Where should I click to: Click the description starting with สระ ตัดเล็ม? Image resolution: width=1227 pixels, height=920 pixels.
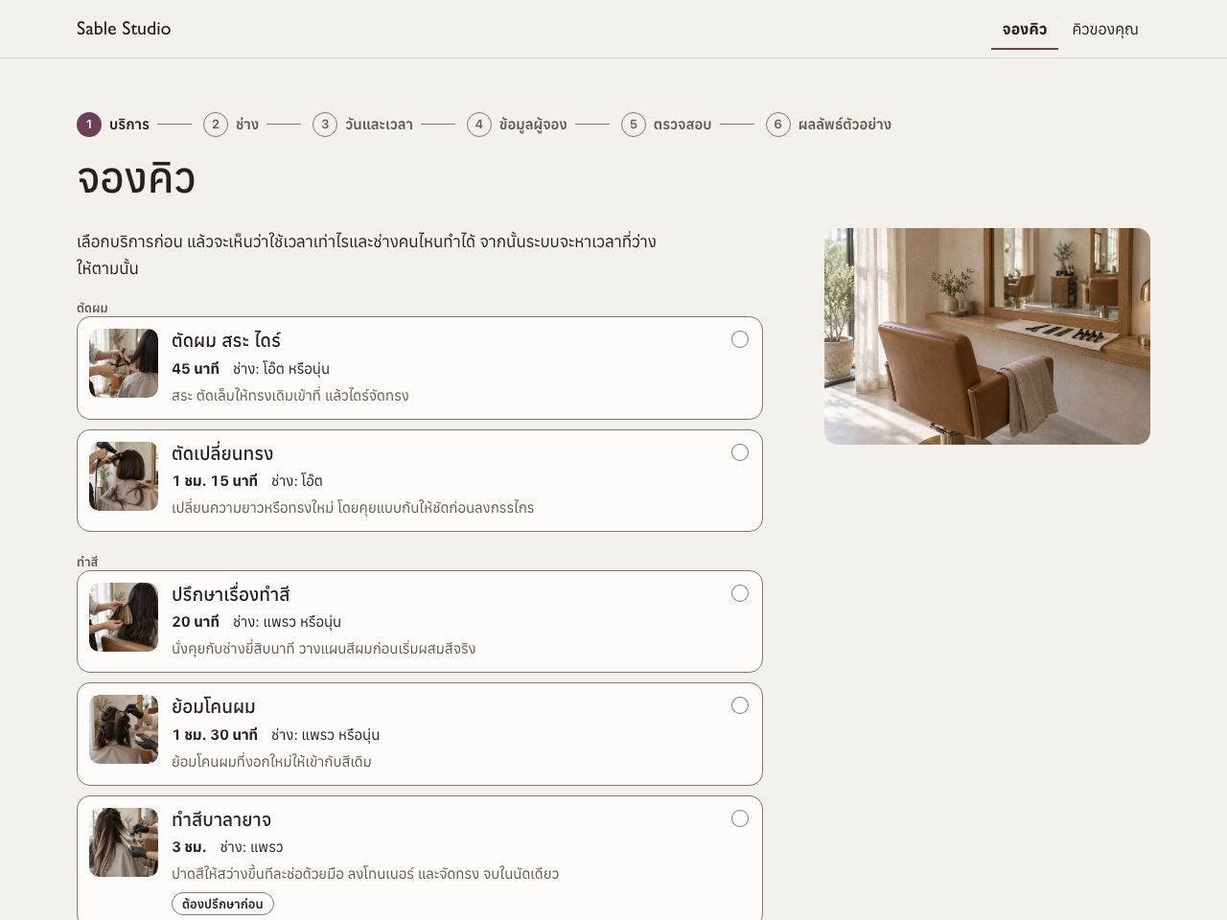point(290,396)
